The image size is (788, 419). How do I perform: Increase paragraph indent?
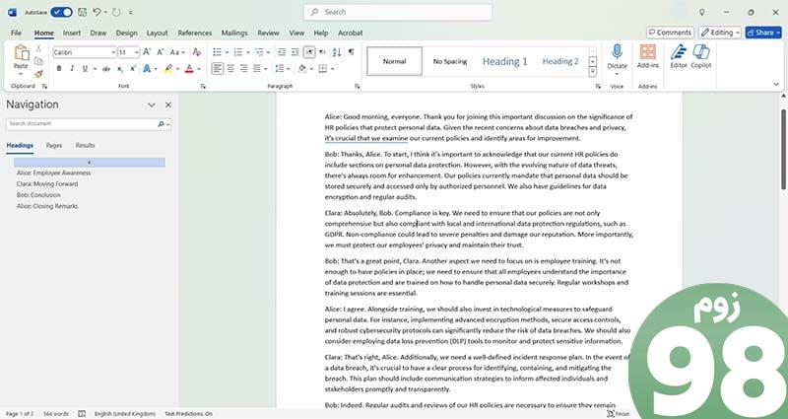[295, 52]
